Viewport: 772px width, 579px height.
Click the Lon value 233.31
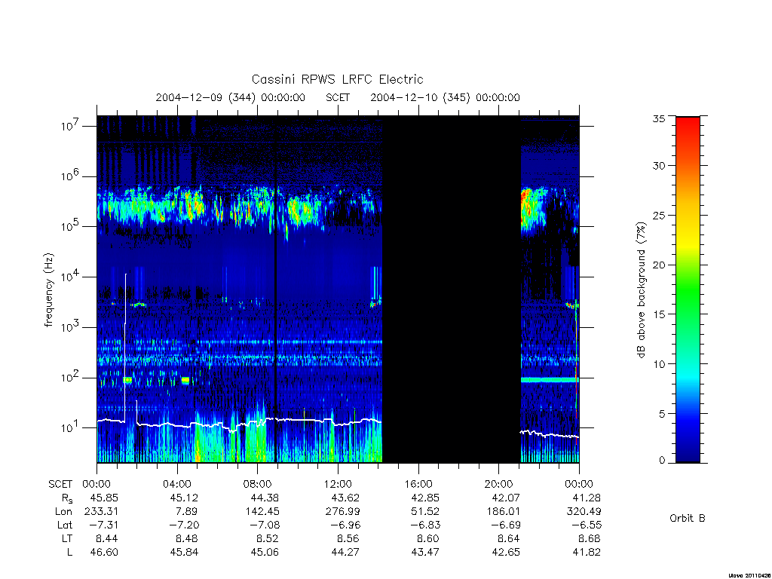102,512
